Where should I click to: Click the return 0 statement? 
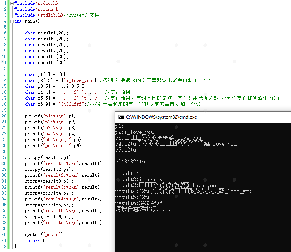[x=36, y=241]
